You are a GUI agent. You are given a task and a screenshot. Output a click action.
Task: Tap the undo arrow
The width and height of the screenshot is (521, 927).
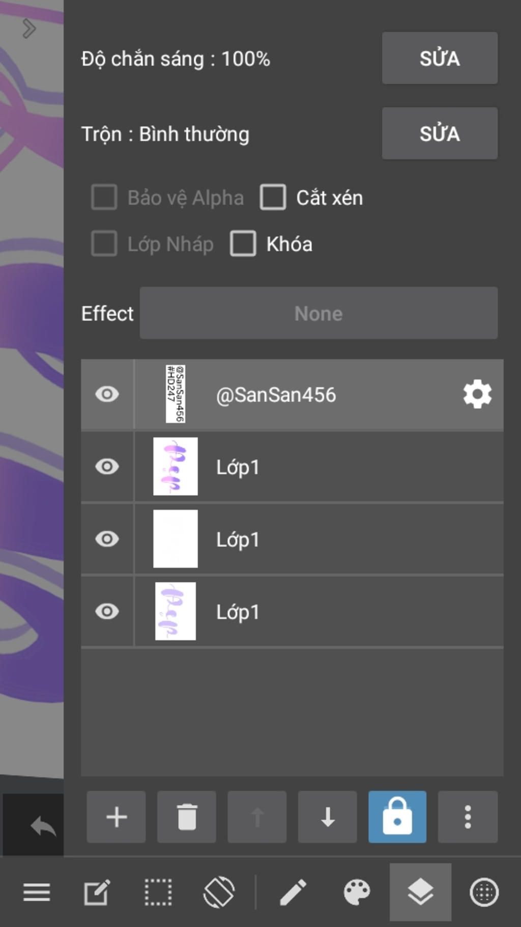coord(43,826)
